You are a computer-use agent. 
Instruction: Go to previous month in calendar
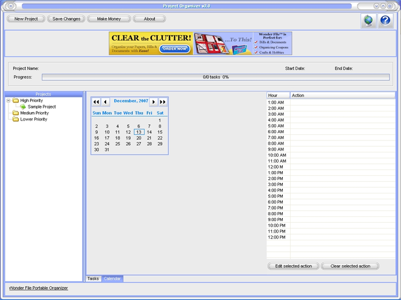[x=106, y=102]
